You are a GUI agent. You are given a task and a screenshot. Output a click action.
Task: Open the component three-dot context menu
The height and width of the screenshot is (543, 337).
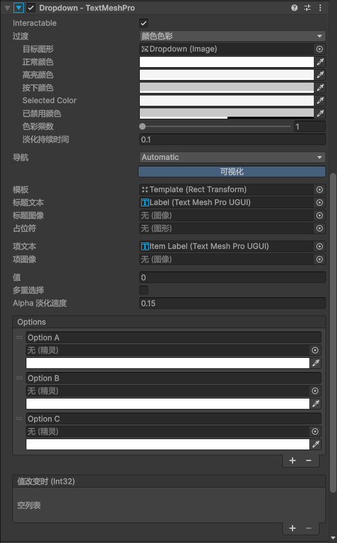(x=320, y=8)
